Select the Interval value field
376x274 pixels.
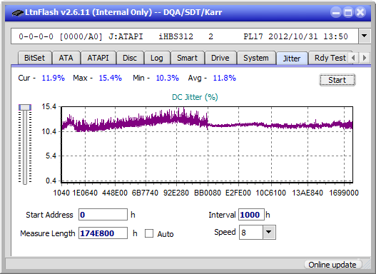(x=251, y=215)
